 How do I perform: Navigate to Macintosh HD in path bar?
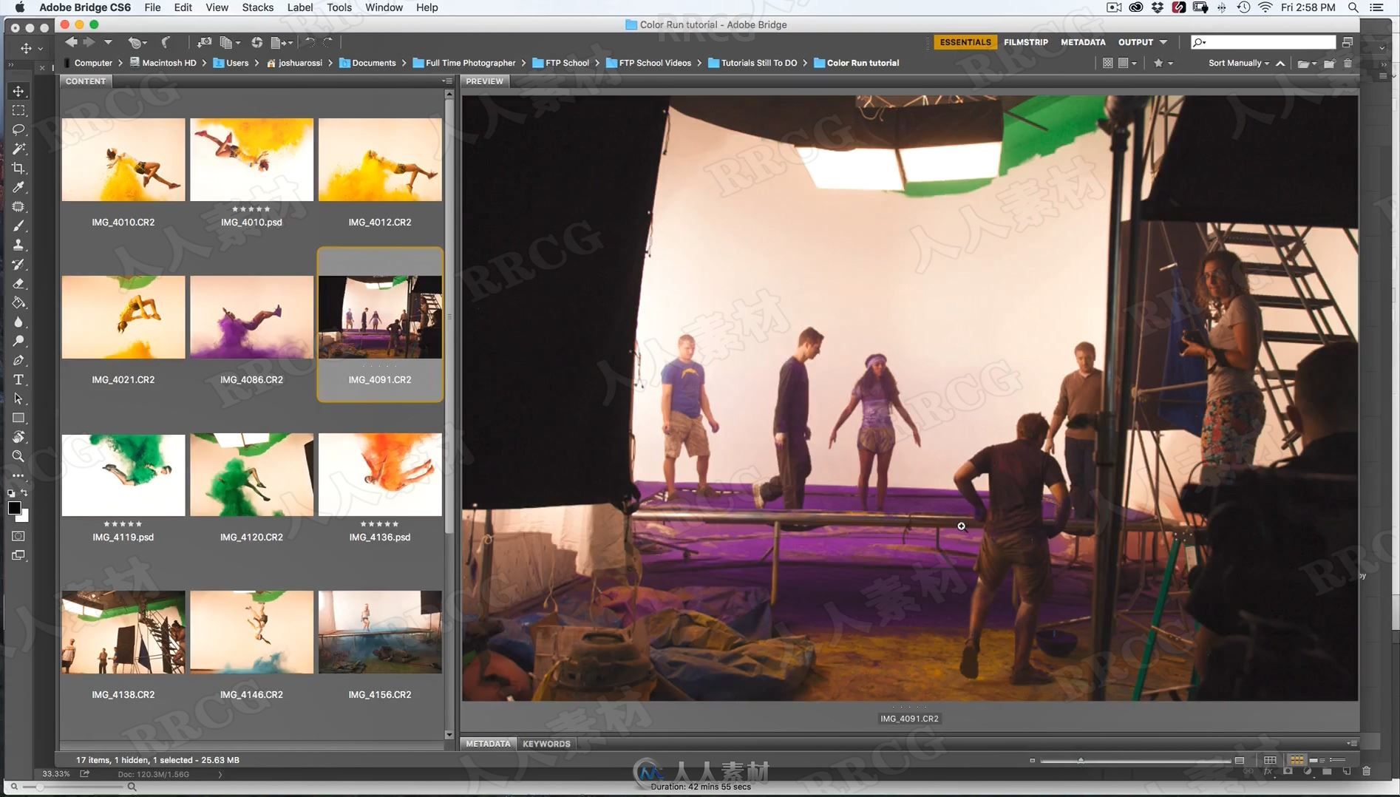coord(163,63)
